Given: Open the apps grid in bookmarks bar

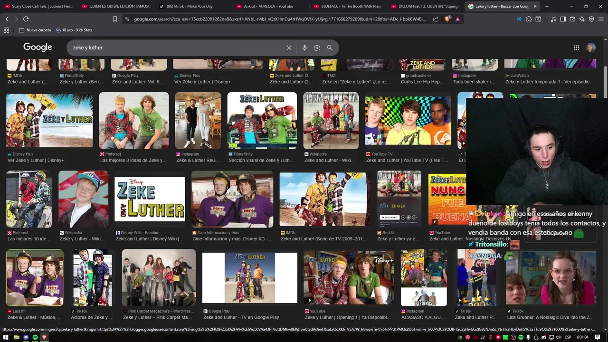Looking at the screenshot, I should tap(6, 30).
